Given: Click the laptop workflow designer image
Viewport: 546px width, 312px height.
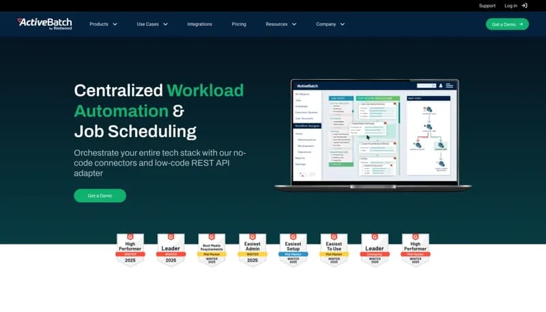Looking at the screenshot, I should [x=373, y=135].
